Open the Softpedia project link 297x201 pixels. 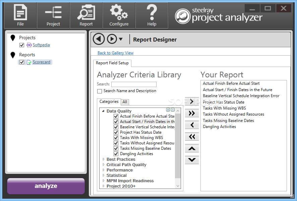41,45
